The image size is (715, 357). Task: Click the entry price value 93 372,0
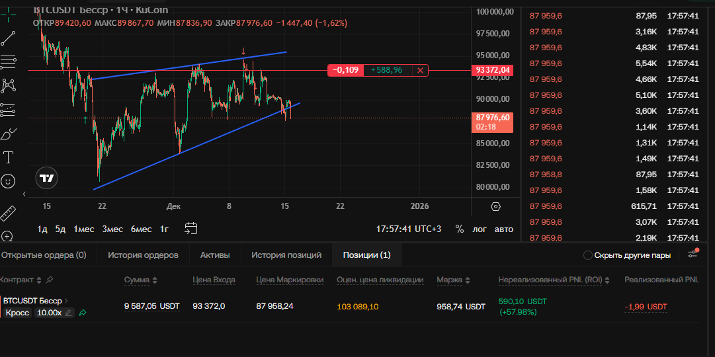coord(209,305)
